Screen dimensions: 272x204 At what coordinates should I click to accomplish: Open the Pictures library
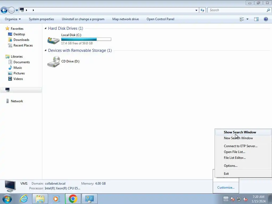[19, 73]
